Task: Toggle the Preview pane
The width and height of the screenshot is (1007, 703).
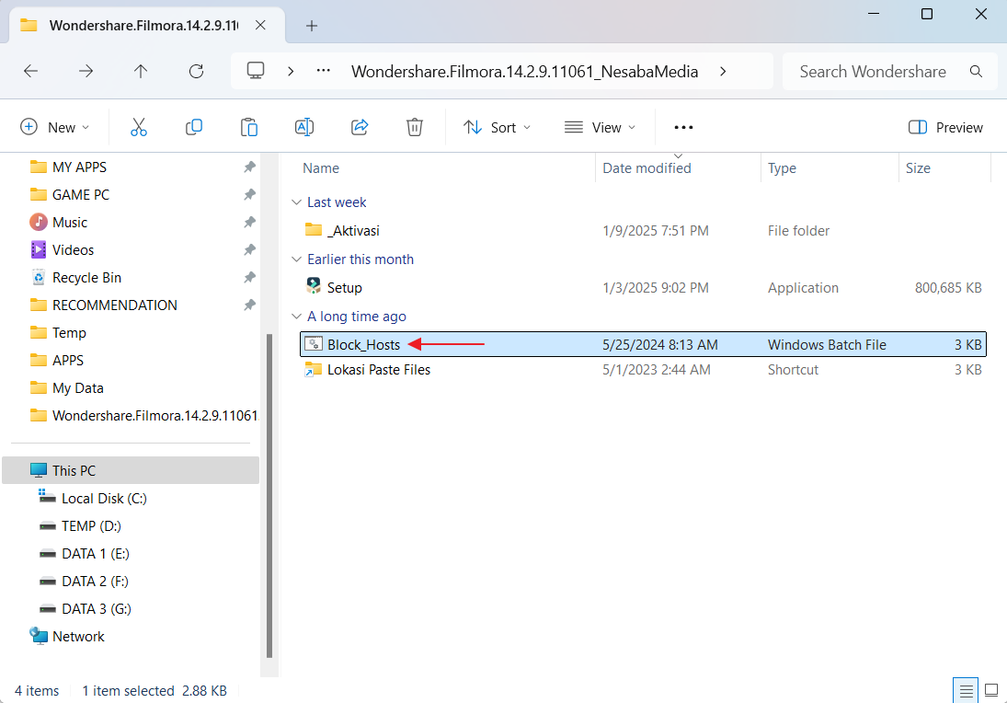Action: click(x=945, y=128)
